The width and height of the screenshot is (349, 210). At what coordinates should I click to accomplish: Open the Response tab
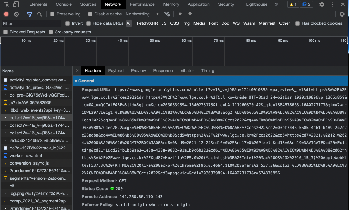tap(163, 71)
